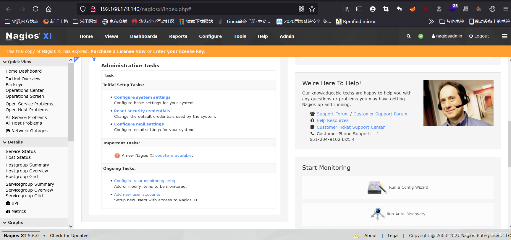Click the Run Auto-Discovery icon
The width and height of the screenshot is (511, 240).
pos(378,214)
